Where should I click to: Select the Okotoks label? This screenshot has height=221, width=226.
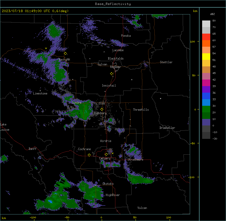[x=108, y=184]
